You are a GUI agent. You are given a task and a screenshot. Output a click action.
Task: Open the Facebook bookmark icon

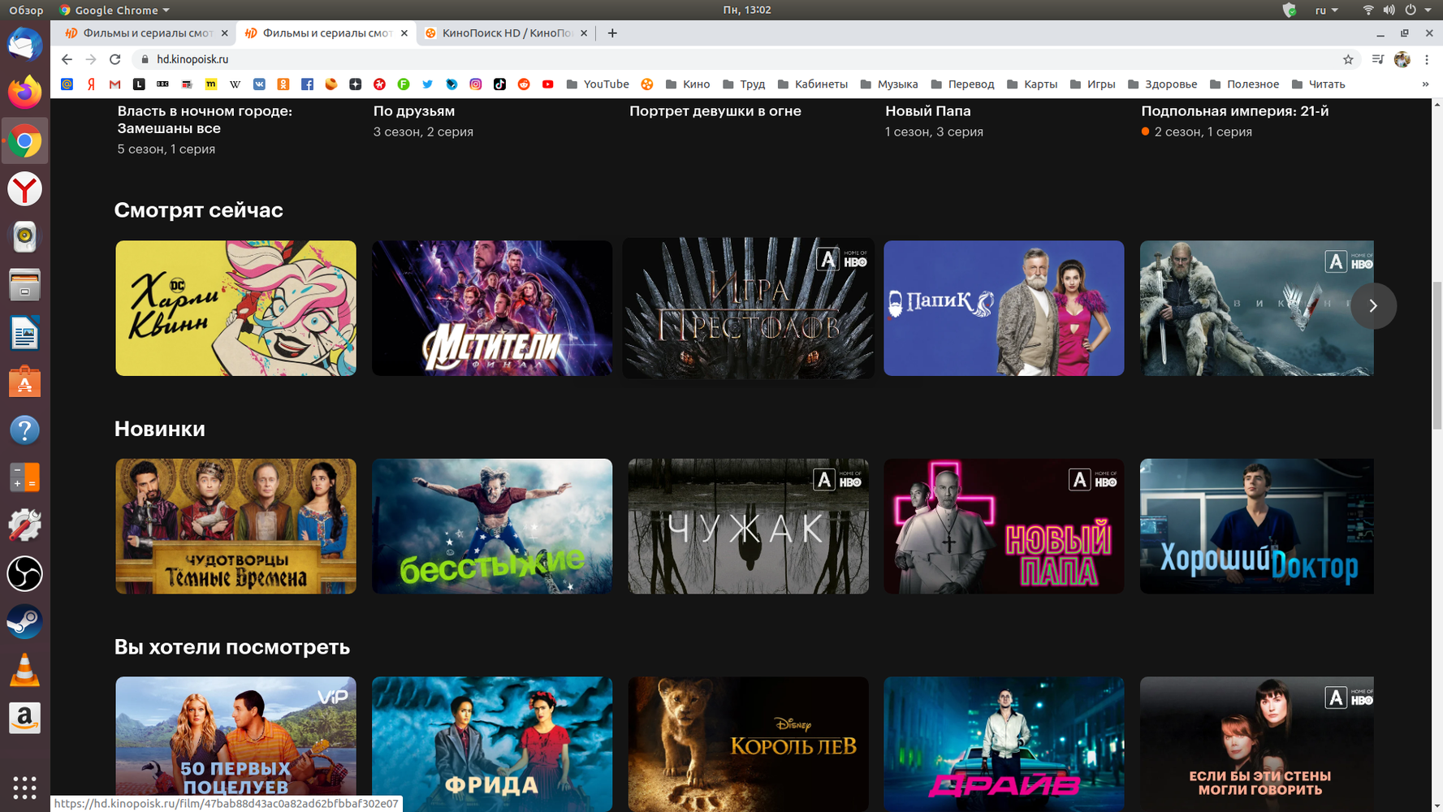307,84
